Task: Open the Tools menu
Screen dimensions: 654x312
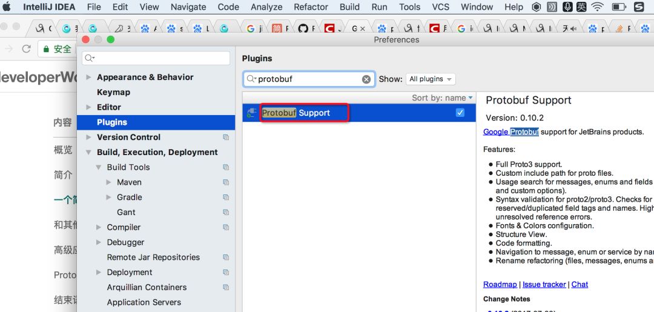Action: [409, 7]
